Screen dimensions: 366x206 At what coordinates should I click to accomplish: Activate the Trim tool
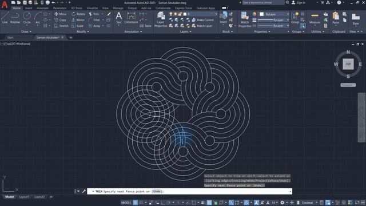(94, 14)
